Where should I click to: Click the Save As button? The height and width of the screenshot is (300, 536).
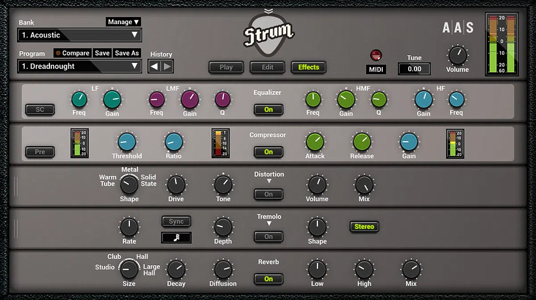click(x=127, y=53)
